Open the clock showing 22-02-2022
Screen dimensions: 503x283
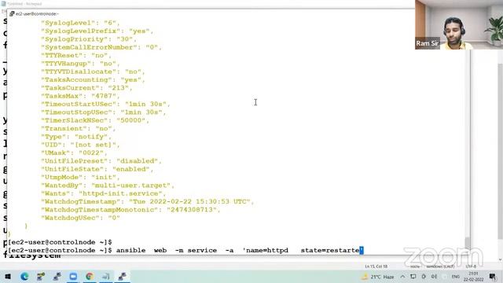click(x=473, y=277)
